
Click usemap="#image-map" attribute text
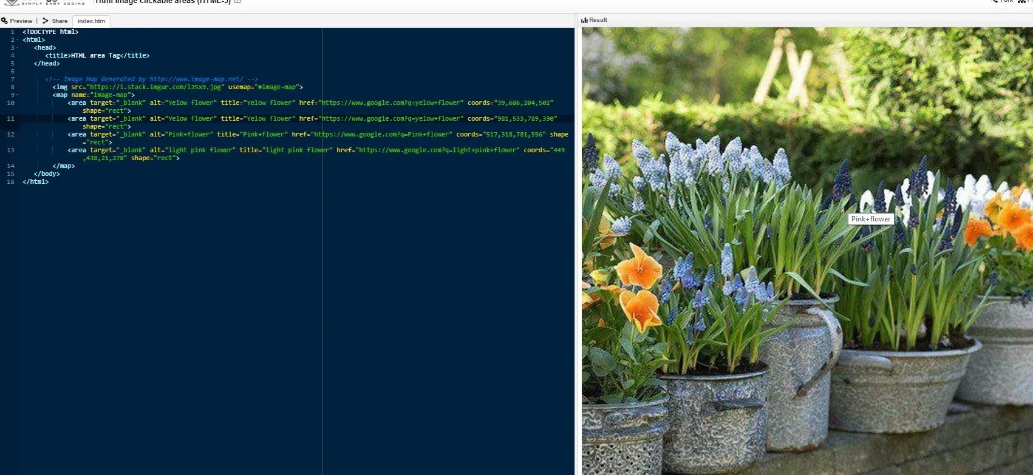[265, 87]
